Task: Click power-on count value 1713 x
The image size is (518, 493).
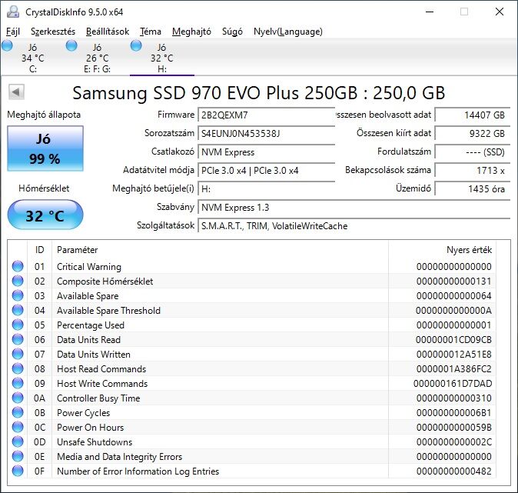Action: point(473,171)
